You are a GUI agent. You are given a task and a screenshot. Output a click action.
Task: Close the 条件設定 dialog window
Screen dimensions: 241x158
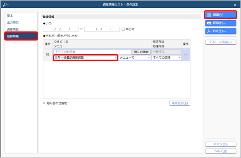pos(235,5)
